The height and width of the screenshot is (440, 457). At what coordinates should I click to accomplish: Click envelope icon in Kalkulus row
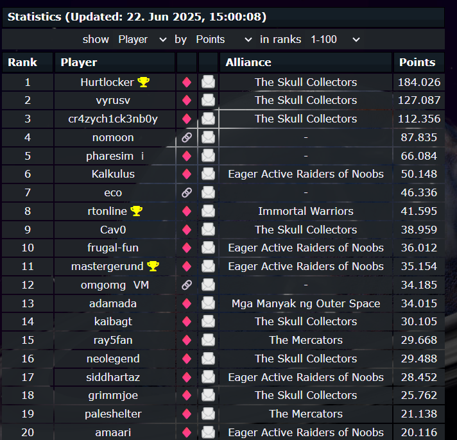(x=208, y=174)
